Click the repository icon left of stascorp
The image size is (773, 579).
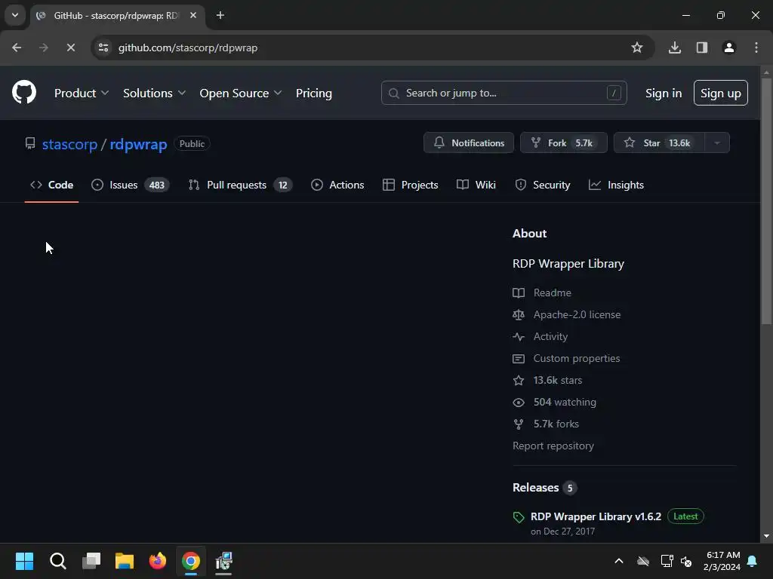tap(30, 143)
